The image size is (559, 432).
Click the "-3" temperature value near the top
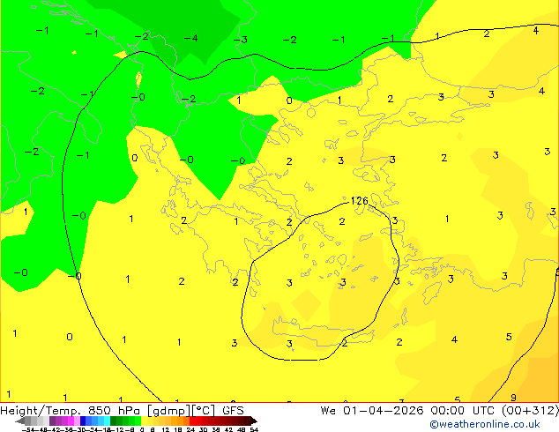[x=241, y=39]
